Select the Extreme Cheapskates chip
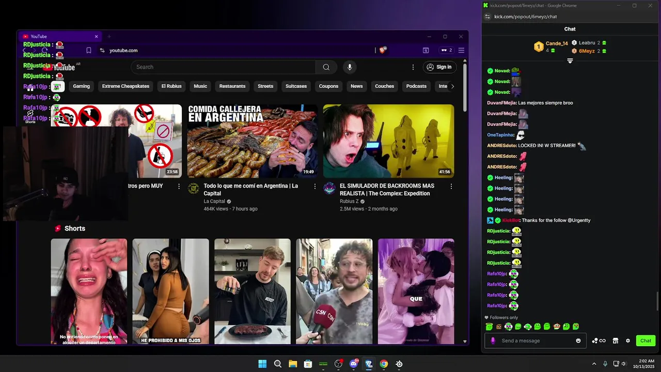 (x=125, y=86)
